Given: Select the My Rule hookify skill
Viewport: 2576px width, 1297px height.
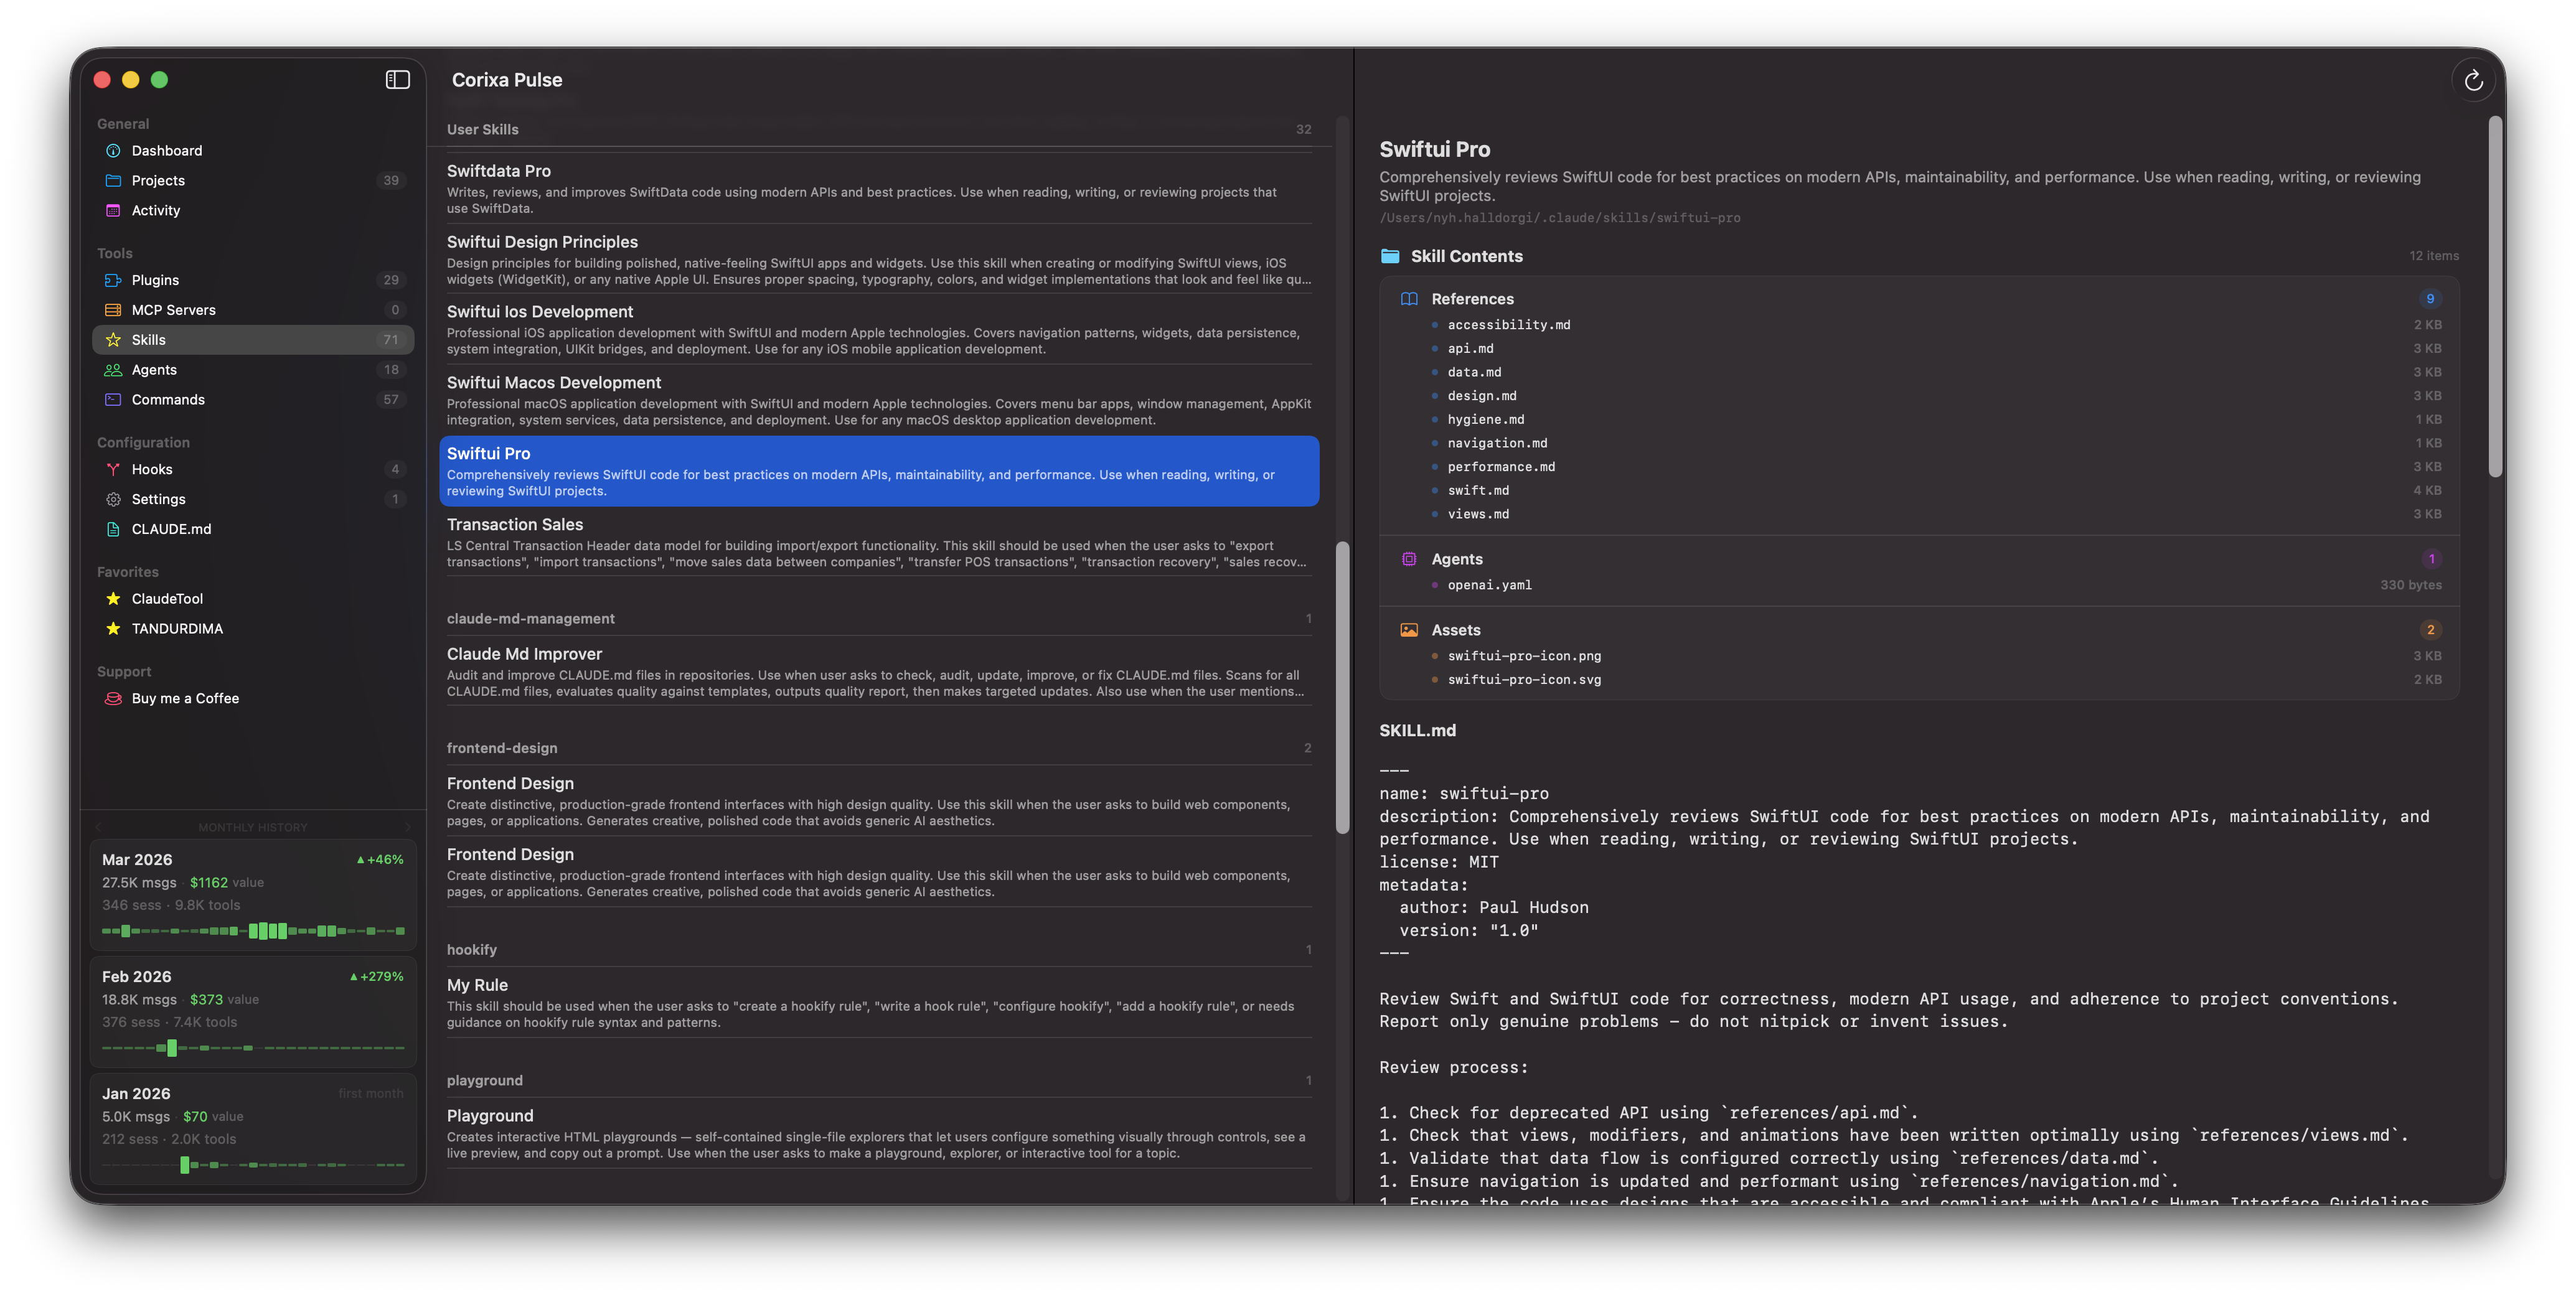Looking at the screenshot, I should 879,1002.
